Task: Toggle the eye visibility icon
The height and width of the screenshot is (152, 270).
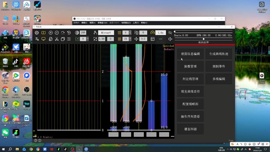Action: [170, 33]
